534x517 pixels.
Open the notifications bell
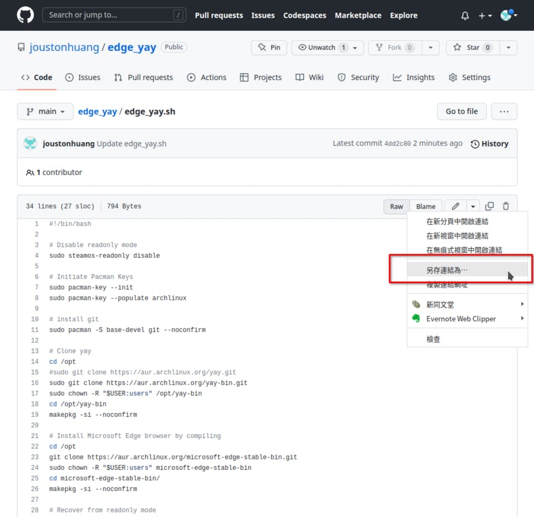(x=465, y=16)
